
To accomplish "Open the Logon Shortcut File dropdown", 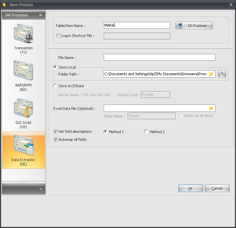I will [168, 36].
